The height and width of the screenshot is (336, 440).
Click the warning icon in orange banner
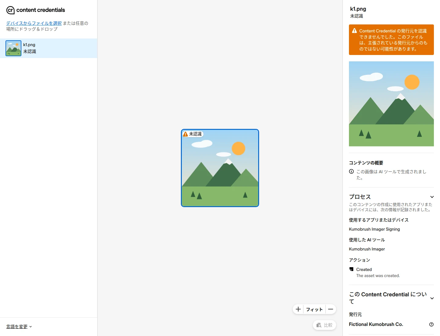coord(354,31)
